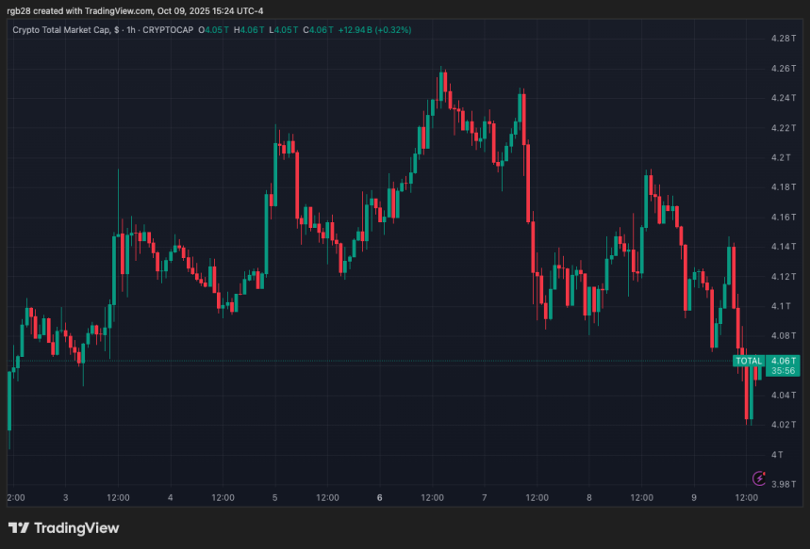
Task: Click the TradingView logo watermark
Action: click(x=62, y=528)
